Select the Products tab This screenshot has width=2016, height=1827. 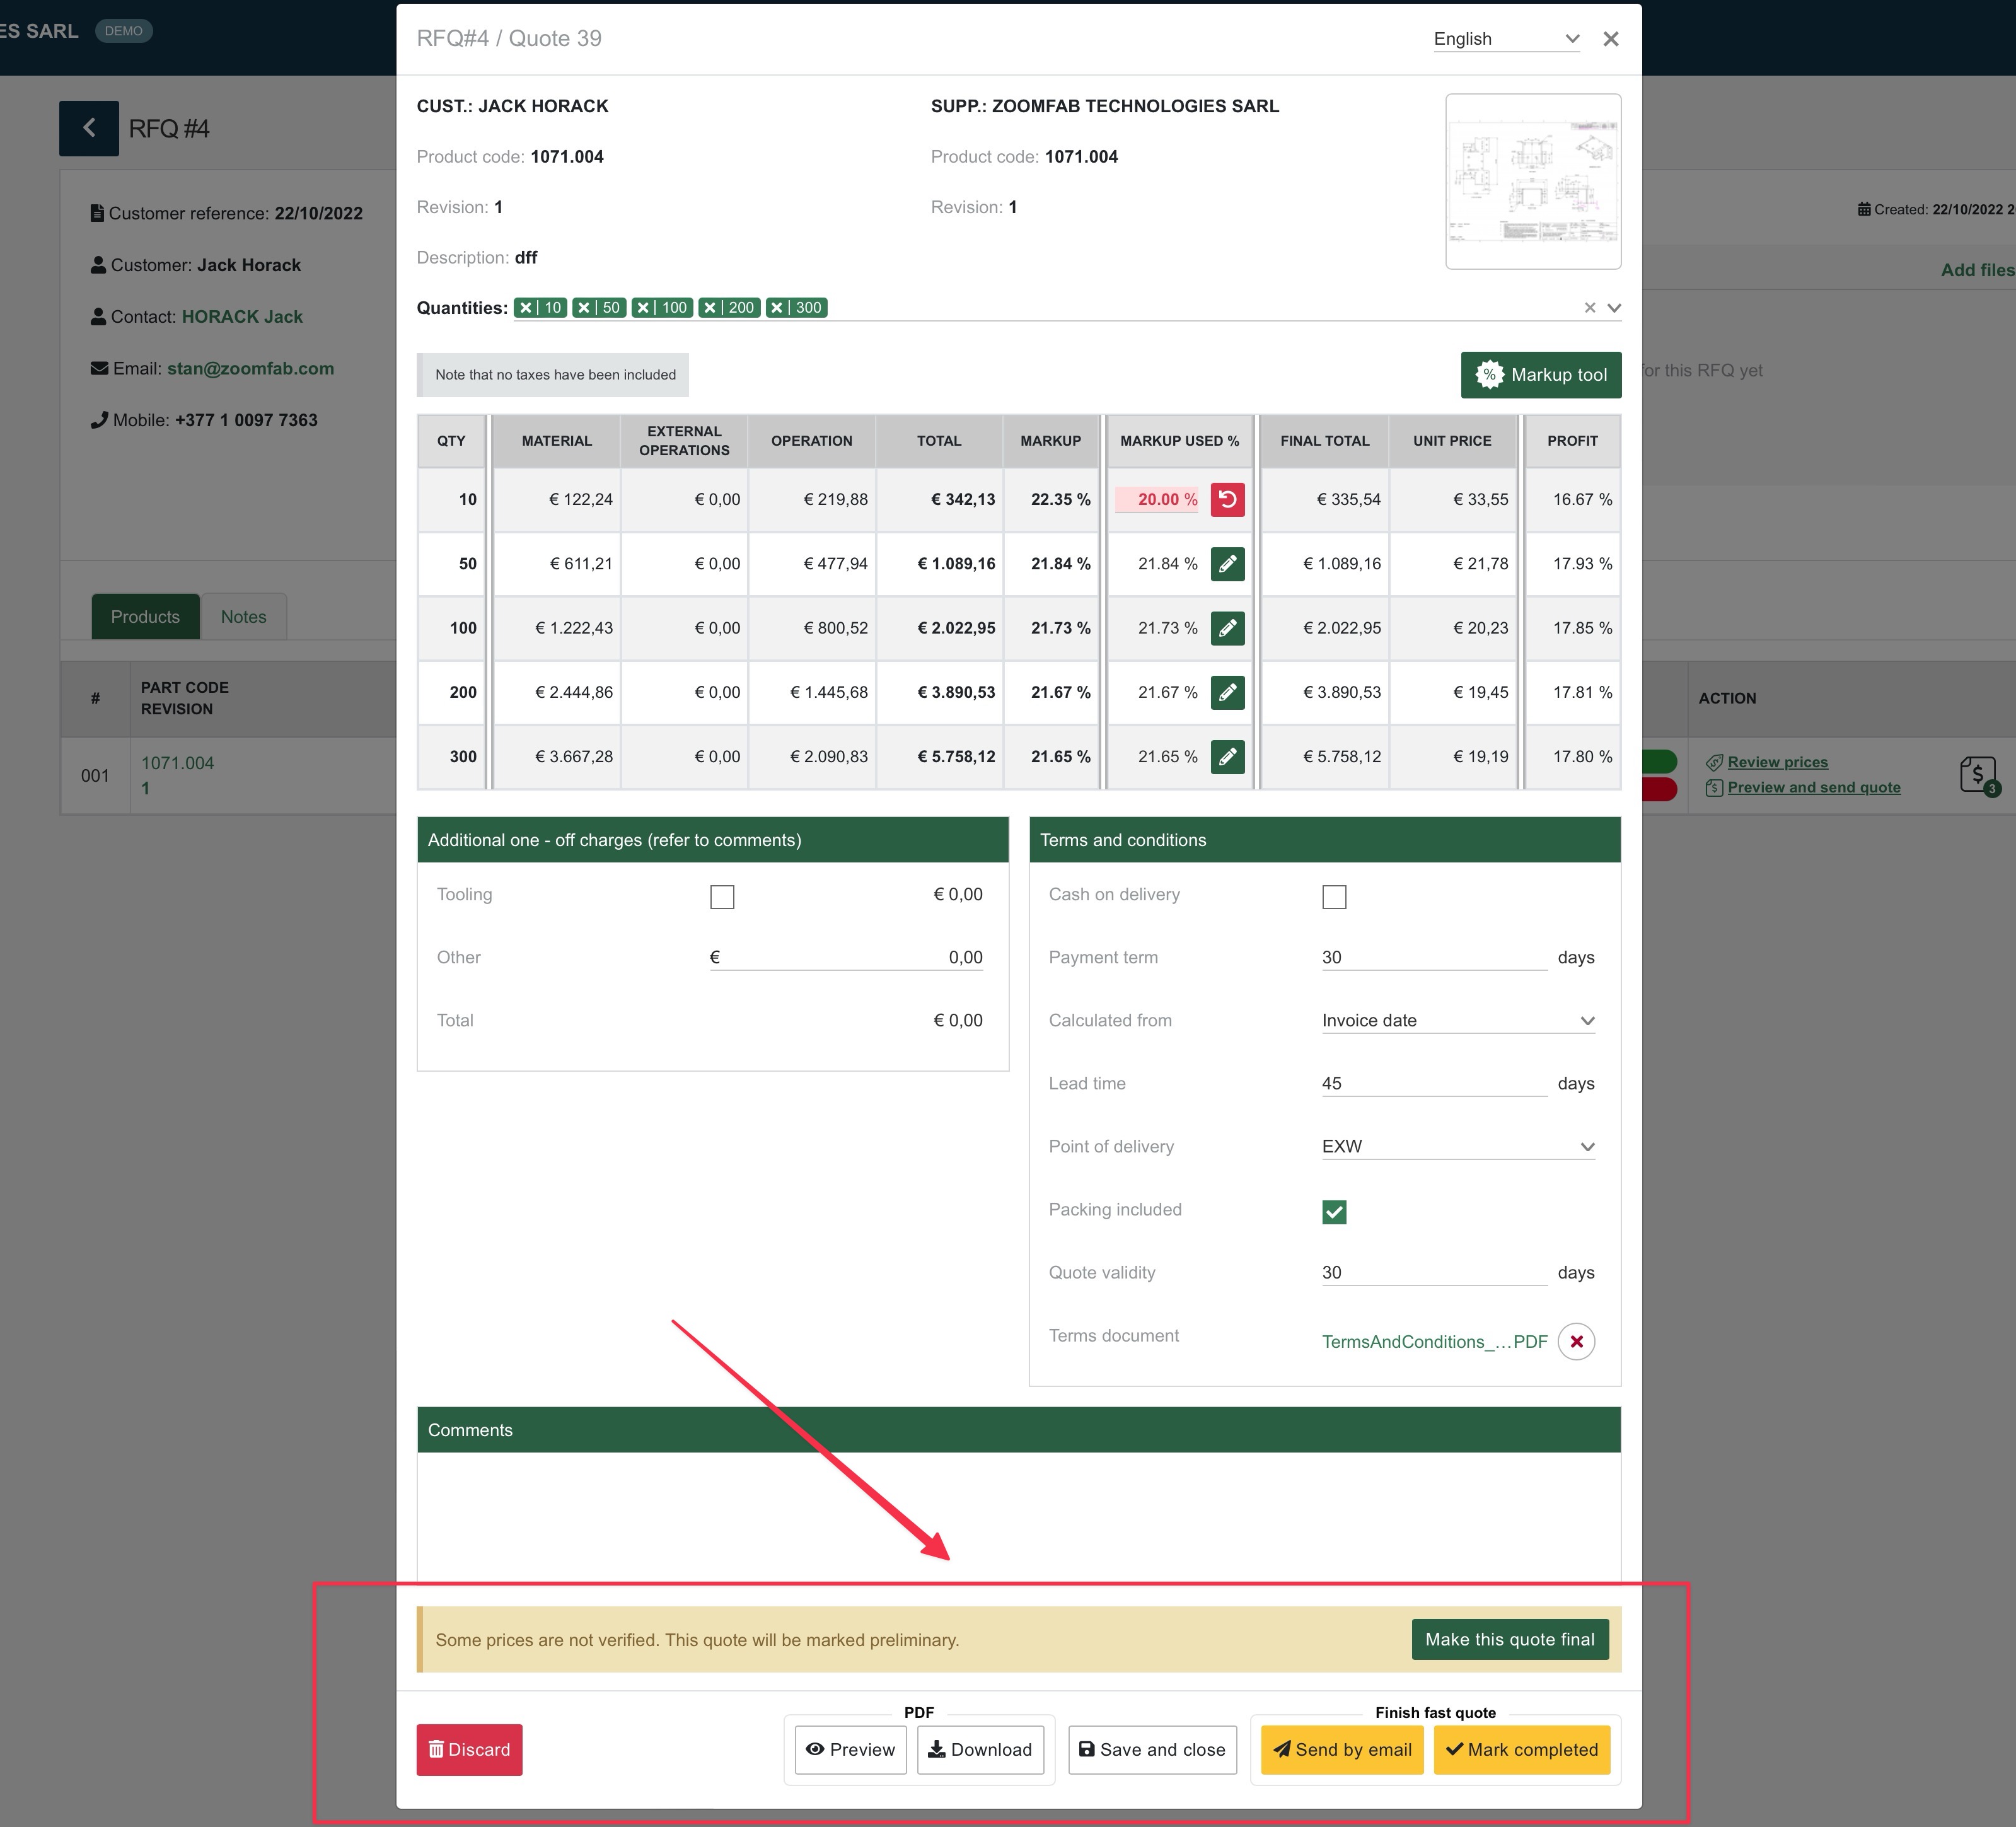pyautogui.click(x=145, y=617)
